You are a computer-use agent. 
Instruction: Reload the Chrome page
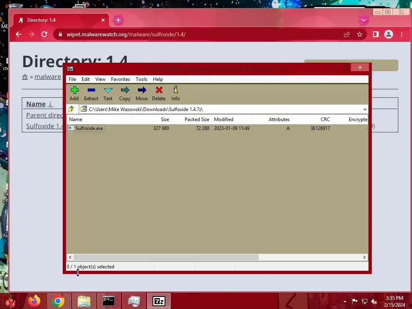pyautogui.click(x=44, y=35)
